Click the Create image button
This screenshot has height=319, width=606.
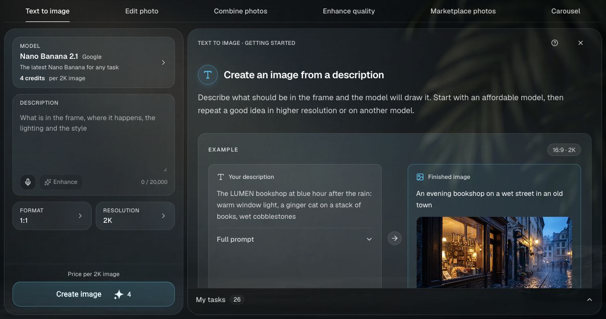pyautogui.click(x=94, y=294)
